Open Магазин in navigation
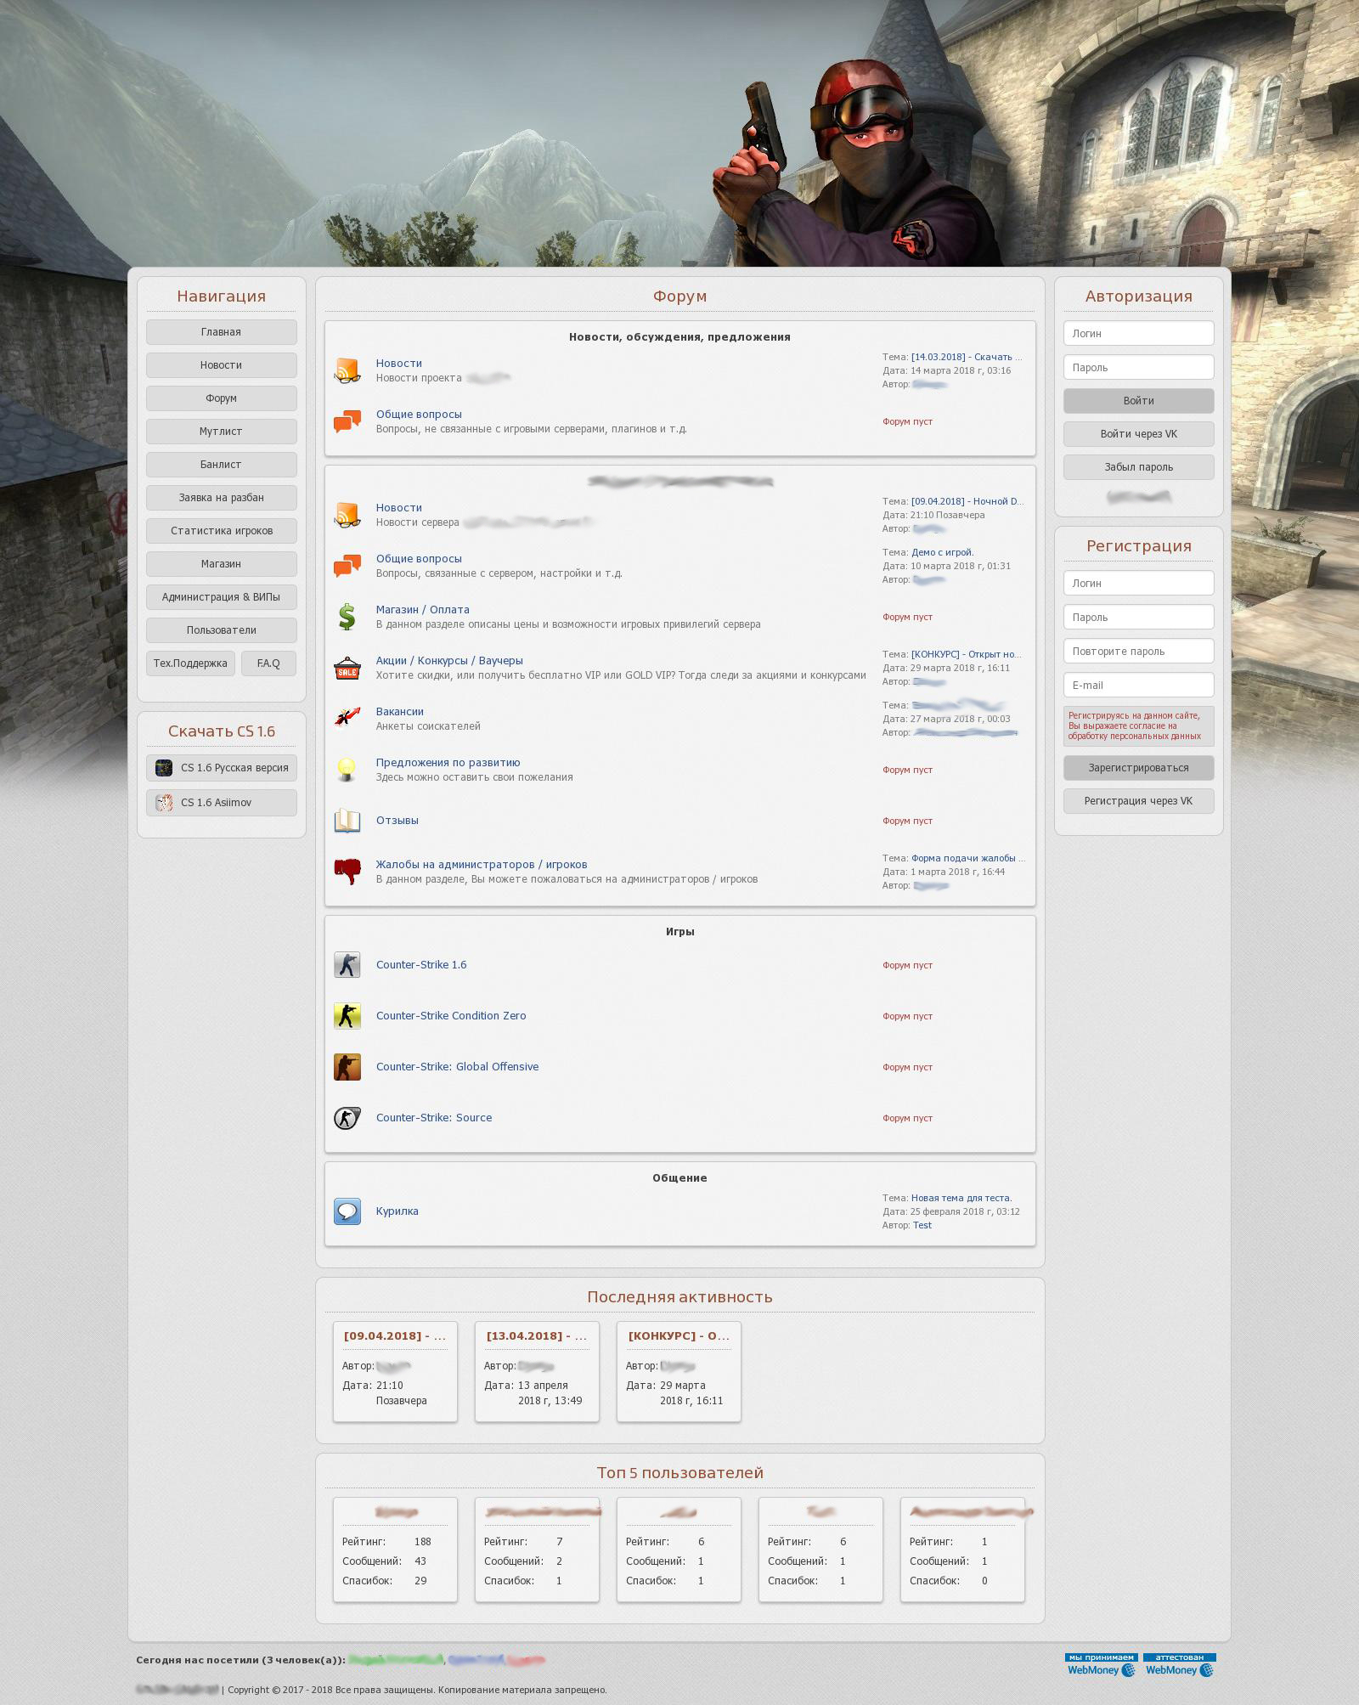This screenshot has height=1705, width=1359. point(222,564)
